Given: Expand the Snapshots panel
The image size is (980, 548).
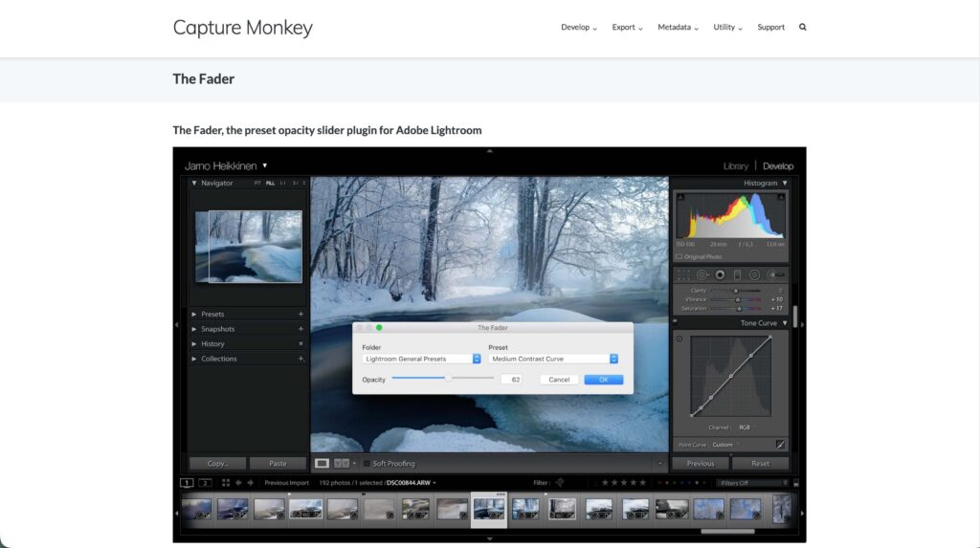Looking at the screenshot, I should tap(193, 329).
